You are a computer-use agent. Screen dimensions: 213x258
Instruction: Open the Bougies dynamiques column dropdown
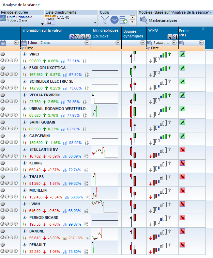[x=143, y=43]
